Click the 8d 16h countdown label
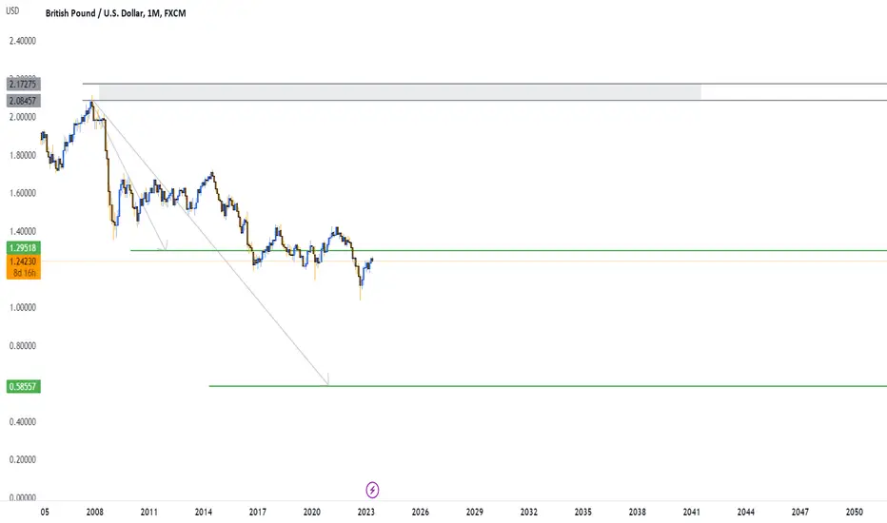 pyautogui.click(x=23, y=273)
